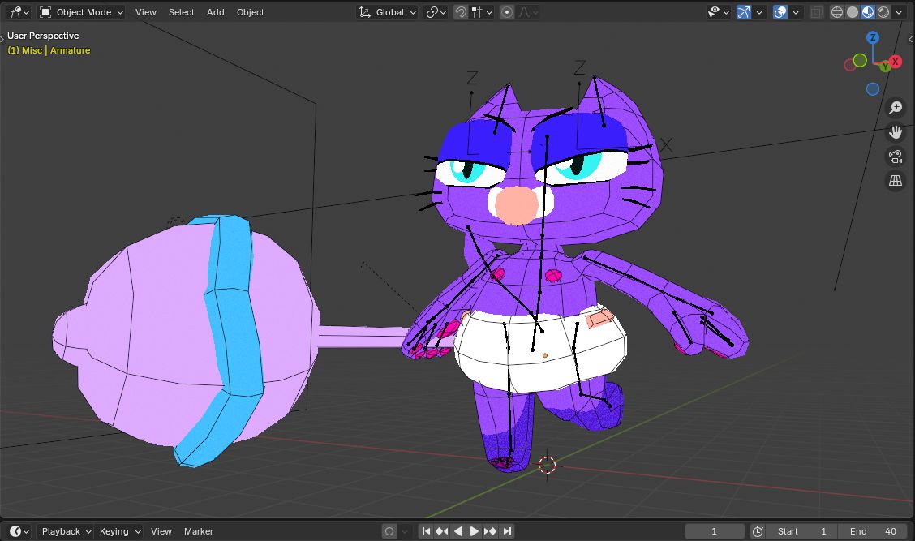Viewport: 915px width, 541px height.
Task: Jump to next keyframe
Action: (490, 531)
